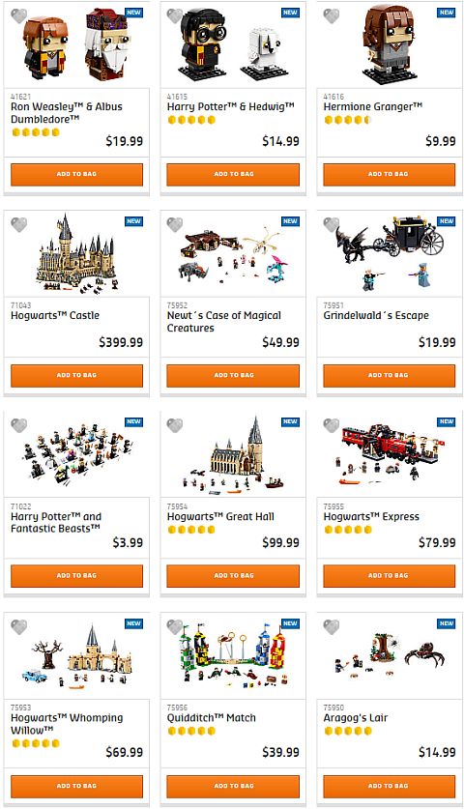The image size is (464, 809).
Task: Toggle wishlist heart on Hogwarts Castle
Action: 18,224
